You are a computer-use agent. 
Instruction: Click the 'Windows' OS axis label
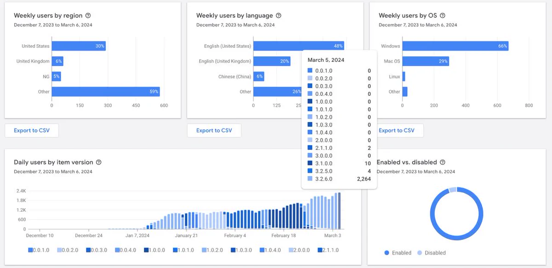pos(391,46)
